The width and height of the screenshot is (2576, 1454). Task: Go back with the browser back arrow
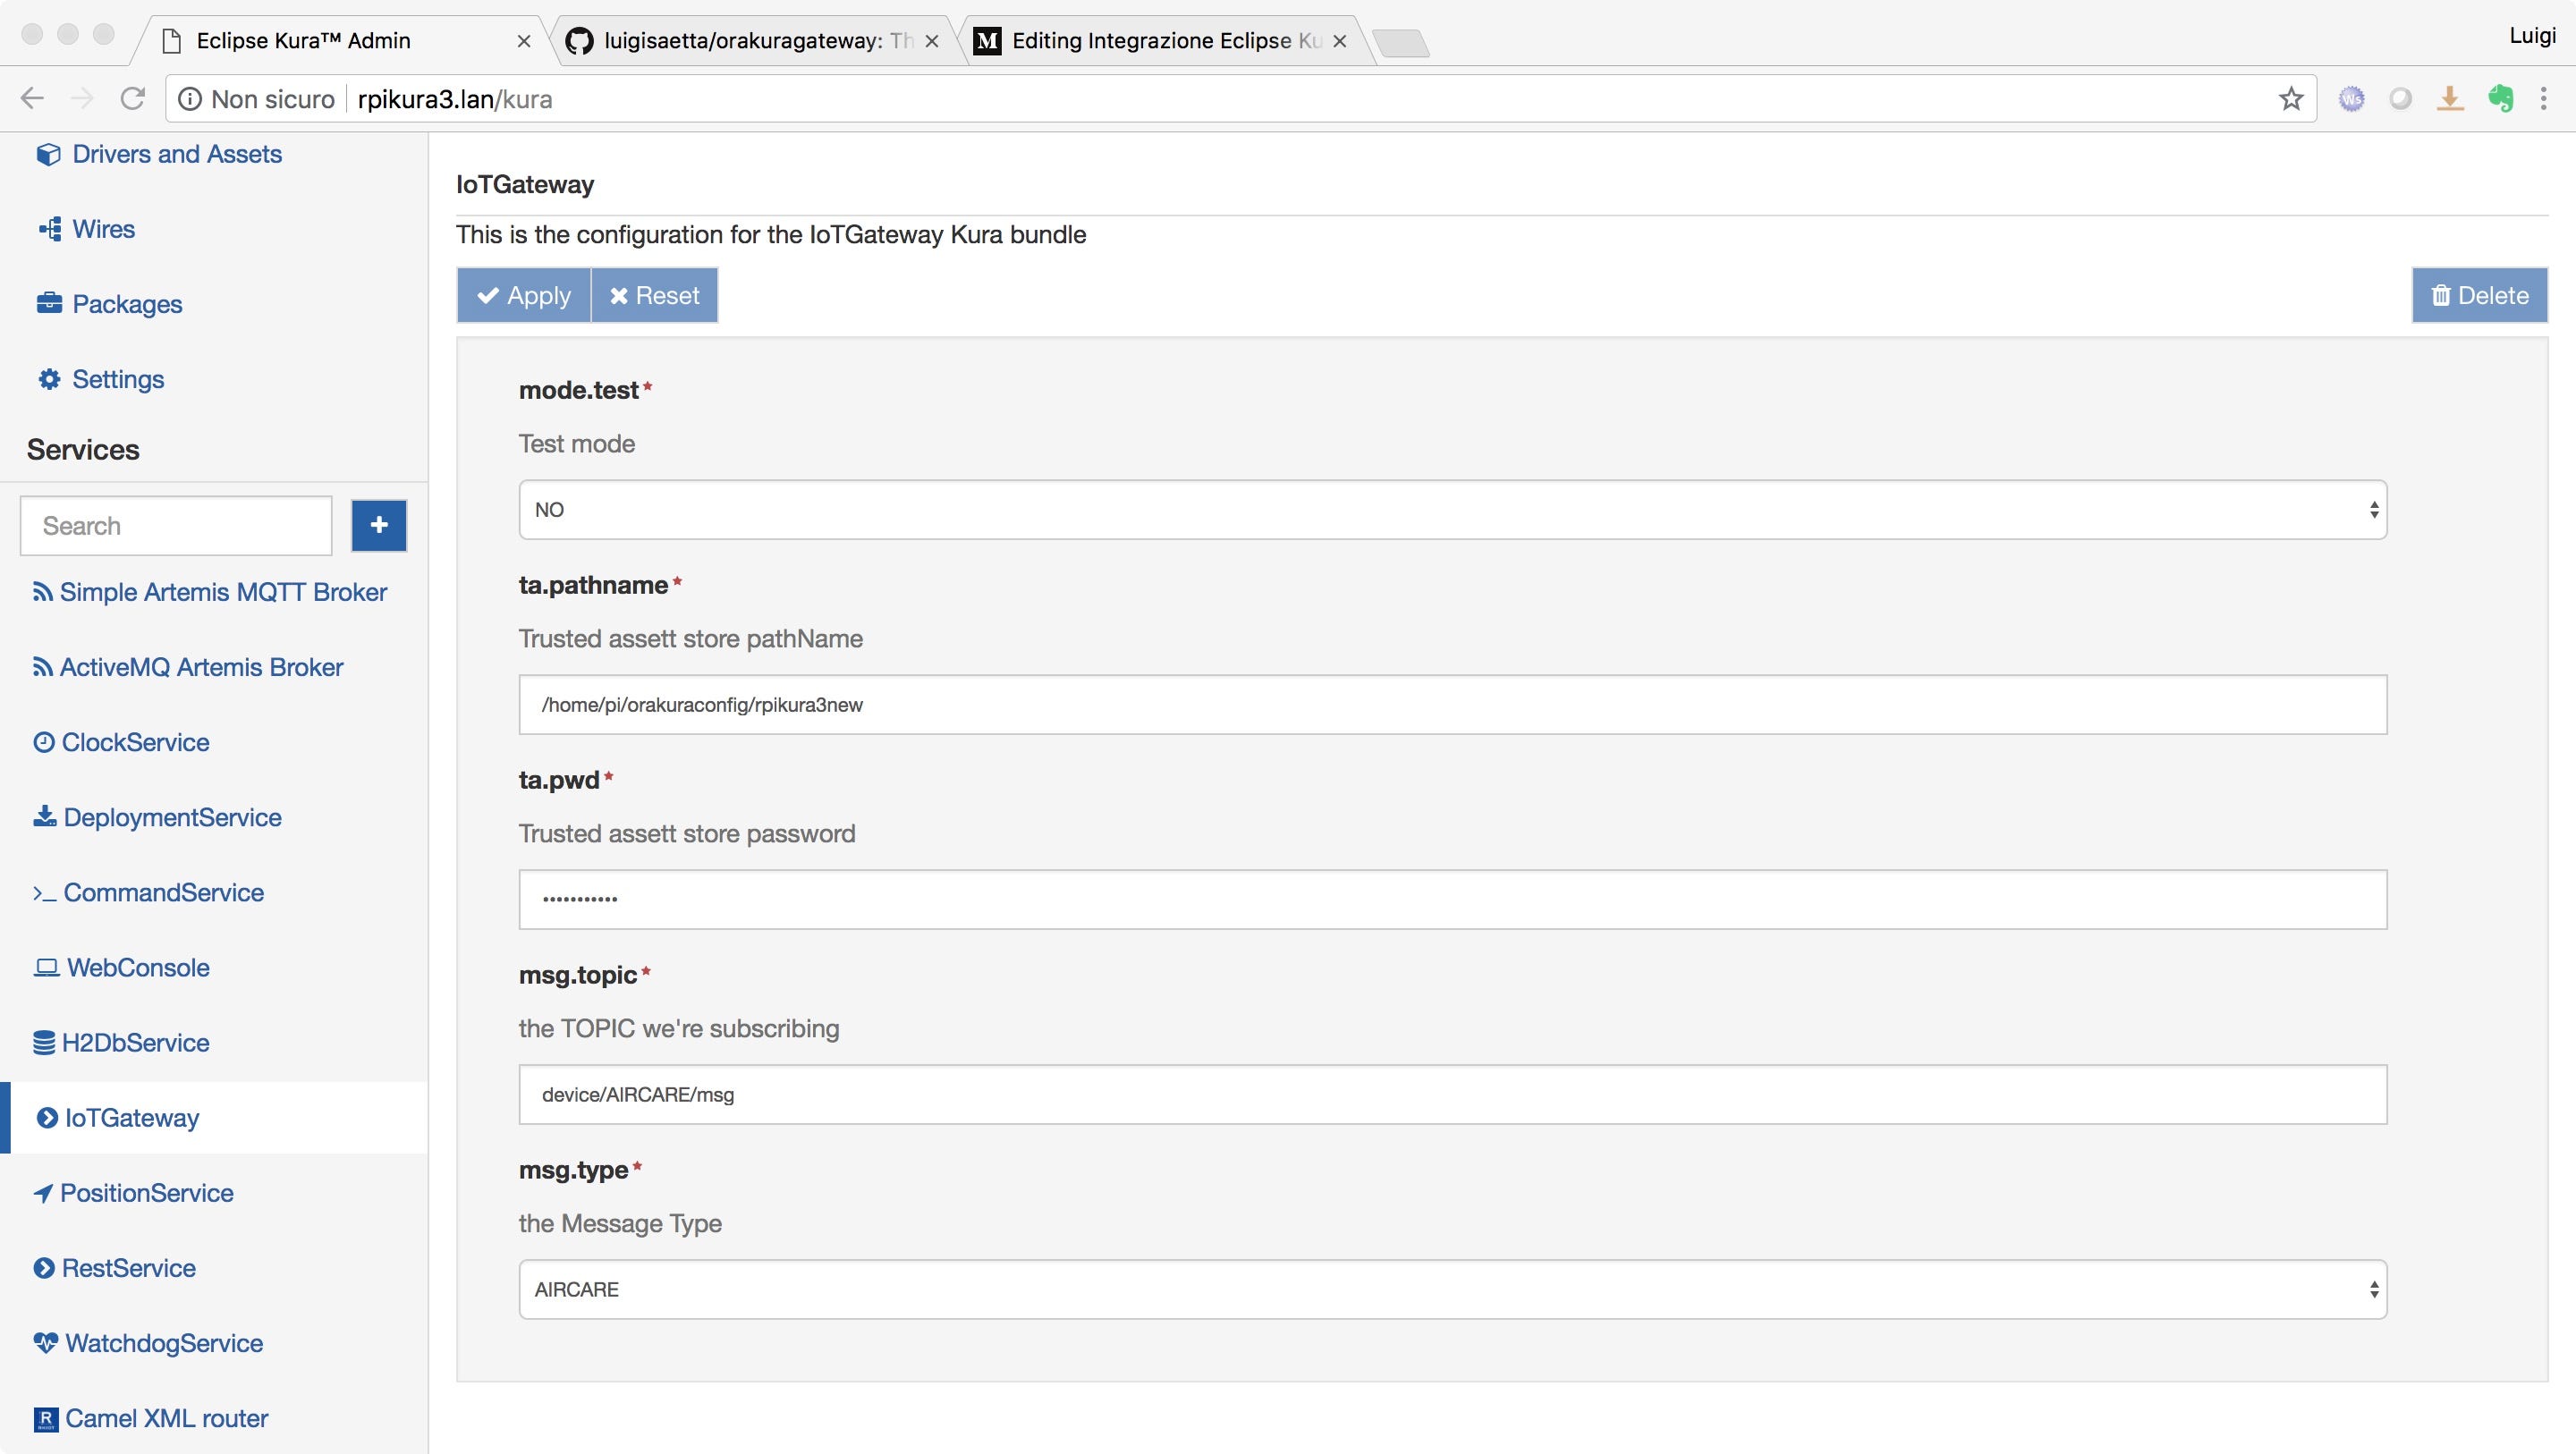click(32, 98)
